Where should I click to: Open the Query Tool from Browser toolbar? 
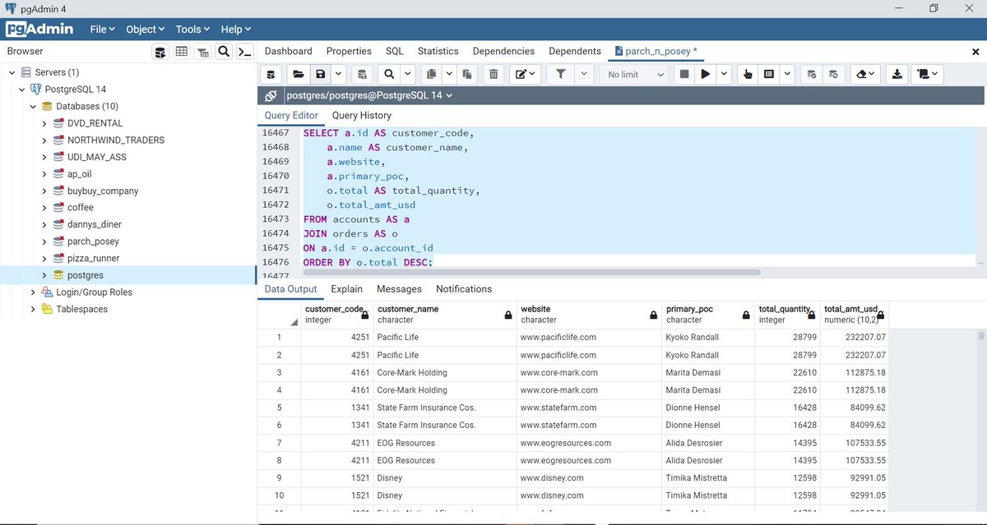161,52
